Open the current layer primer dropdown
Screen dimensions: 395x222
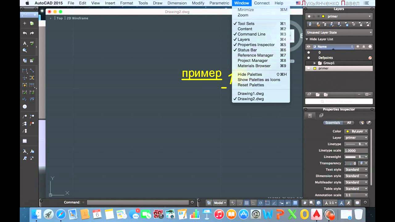click(x=339, y=16)
